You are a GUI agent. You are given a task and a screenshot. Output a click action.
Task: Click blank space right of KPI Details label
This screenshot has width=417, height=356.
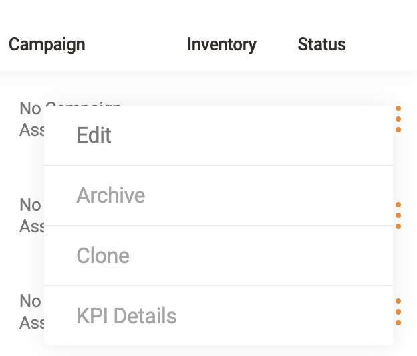[287, 316]
